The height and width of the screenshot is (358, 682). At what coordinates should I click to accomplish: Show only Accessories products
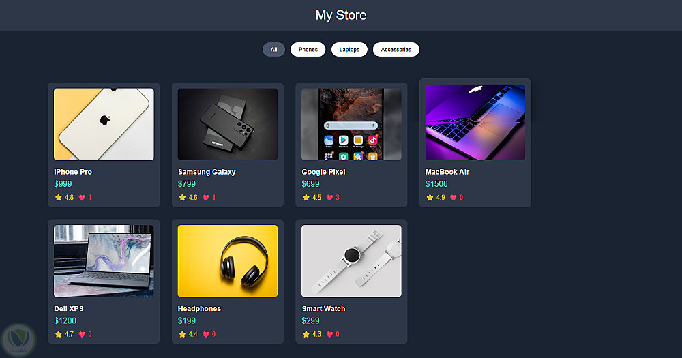[x=396, y=50]
